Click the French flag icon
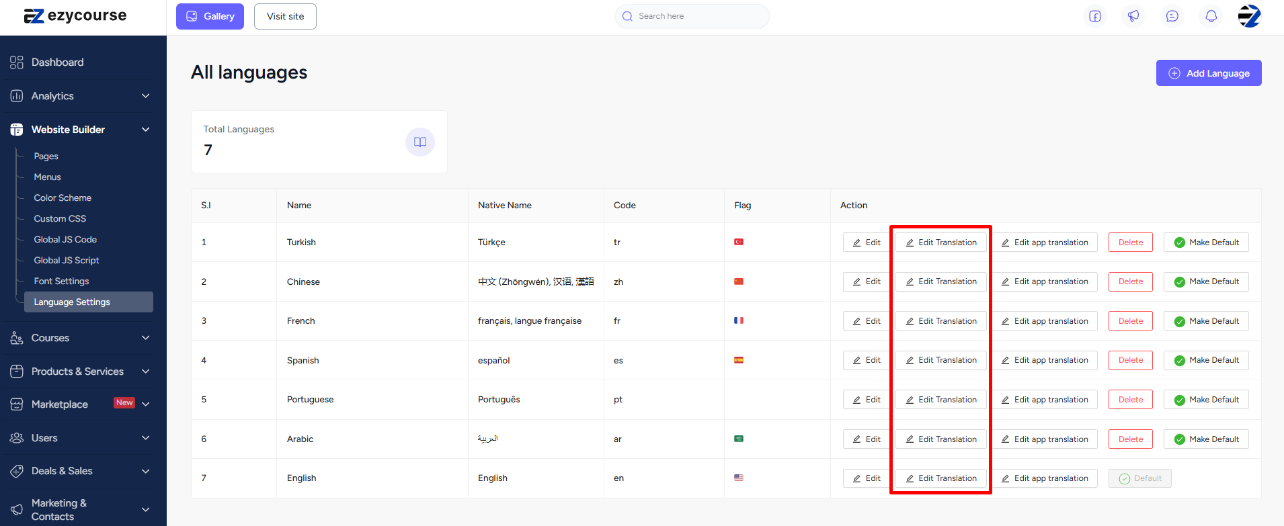 739,320
